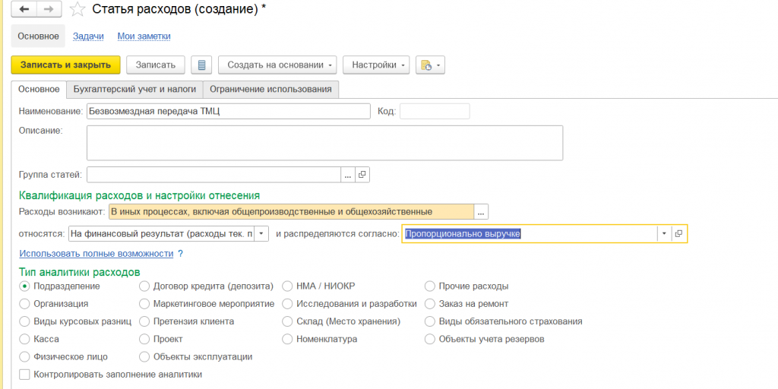This screenshot has width=778, height=389.
Task: Click the Группа статей input field
Action: (213, 175)
